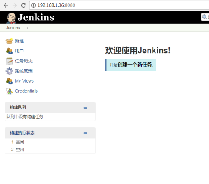Click the Credentials keys icon
209x184 pixels.
[9, 91]
